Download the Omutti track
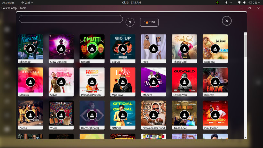This screenshot has width=263, height=148. coord(92,49)
